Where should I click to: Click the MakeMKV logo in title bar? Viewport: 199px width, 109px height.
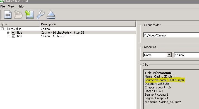(x=2, y=1)
